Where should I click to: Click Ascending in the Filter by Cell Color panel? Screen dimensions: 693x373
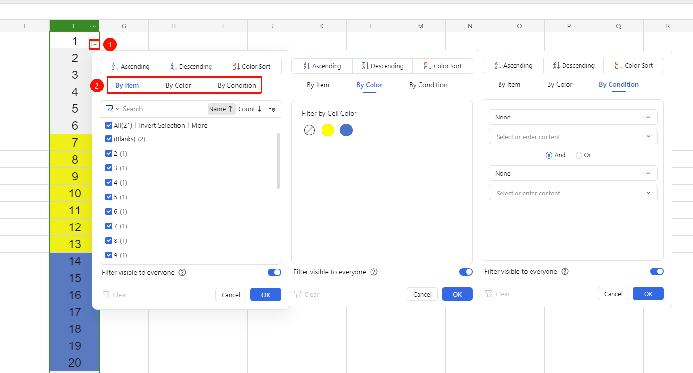[322, 66]
